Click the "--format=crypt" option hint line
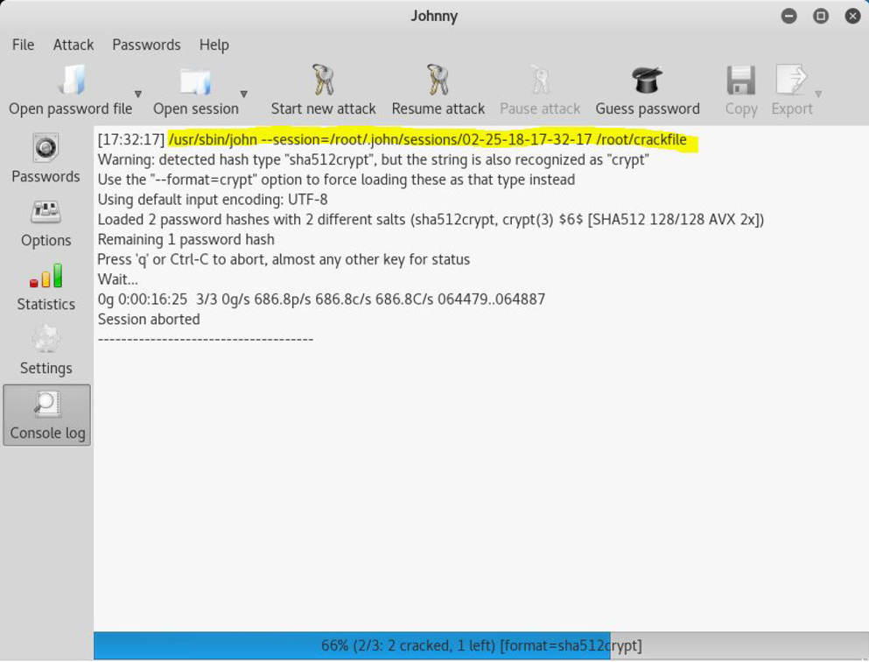Screen dimensions: 869x662 click(336, 180)
